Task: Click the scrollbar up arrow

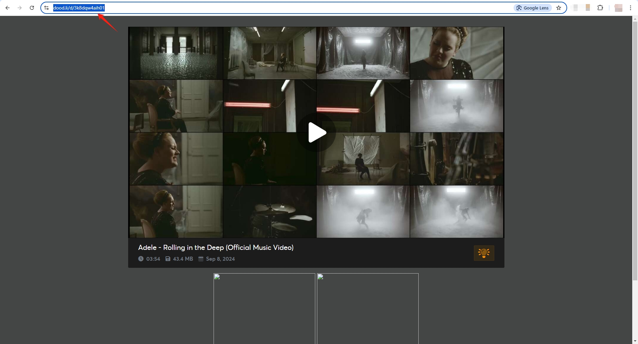Action: tap(635, 18)
